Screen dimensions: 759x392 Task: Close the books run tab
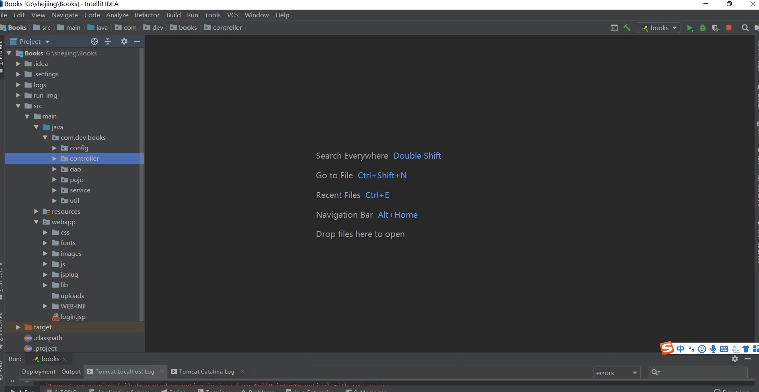[65, 359]
